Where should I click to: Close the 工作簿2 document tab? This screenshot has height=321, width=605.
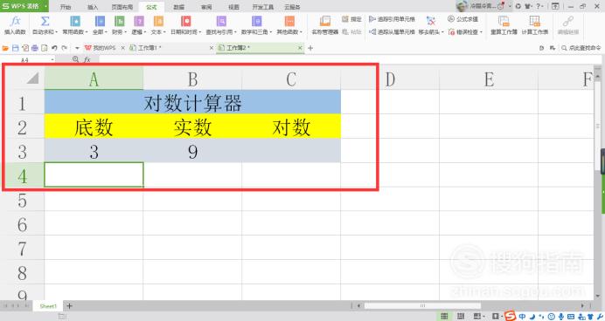300,48
